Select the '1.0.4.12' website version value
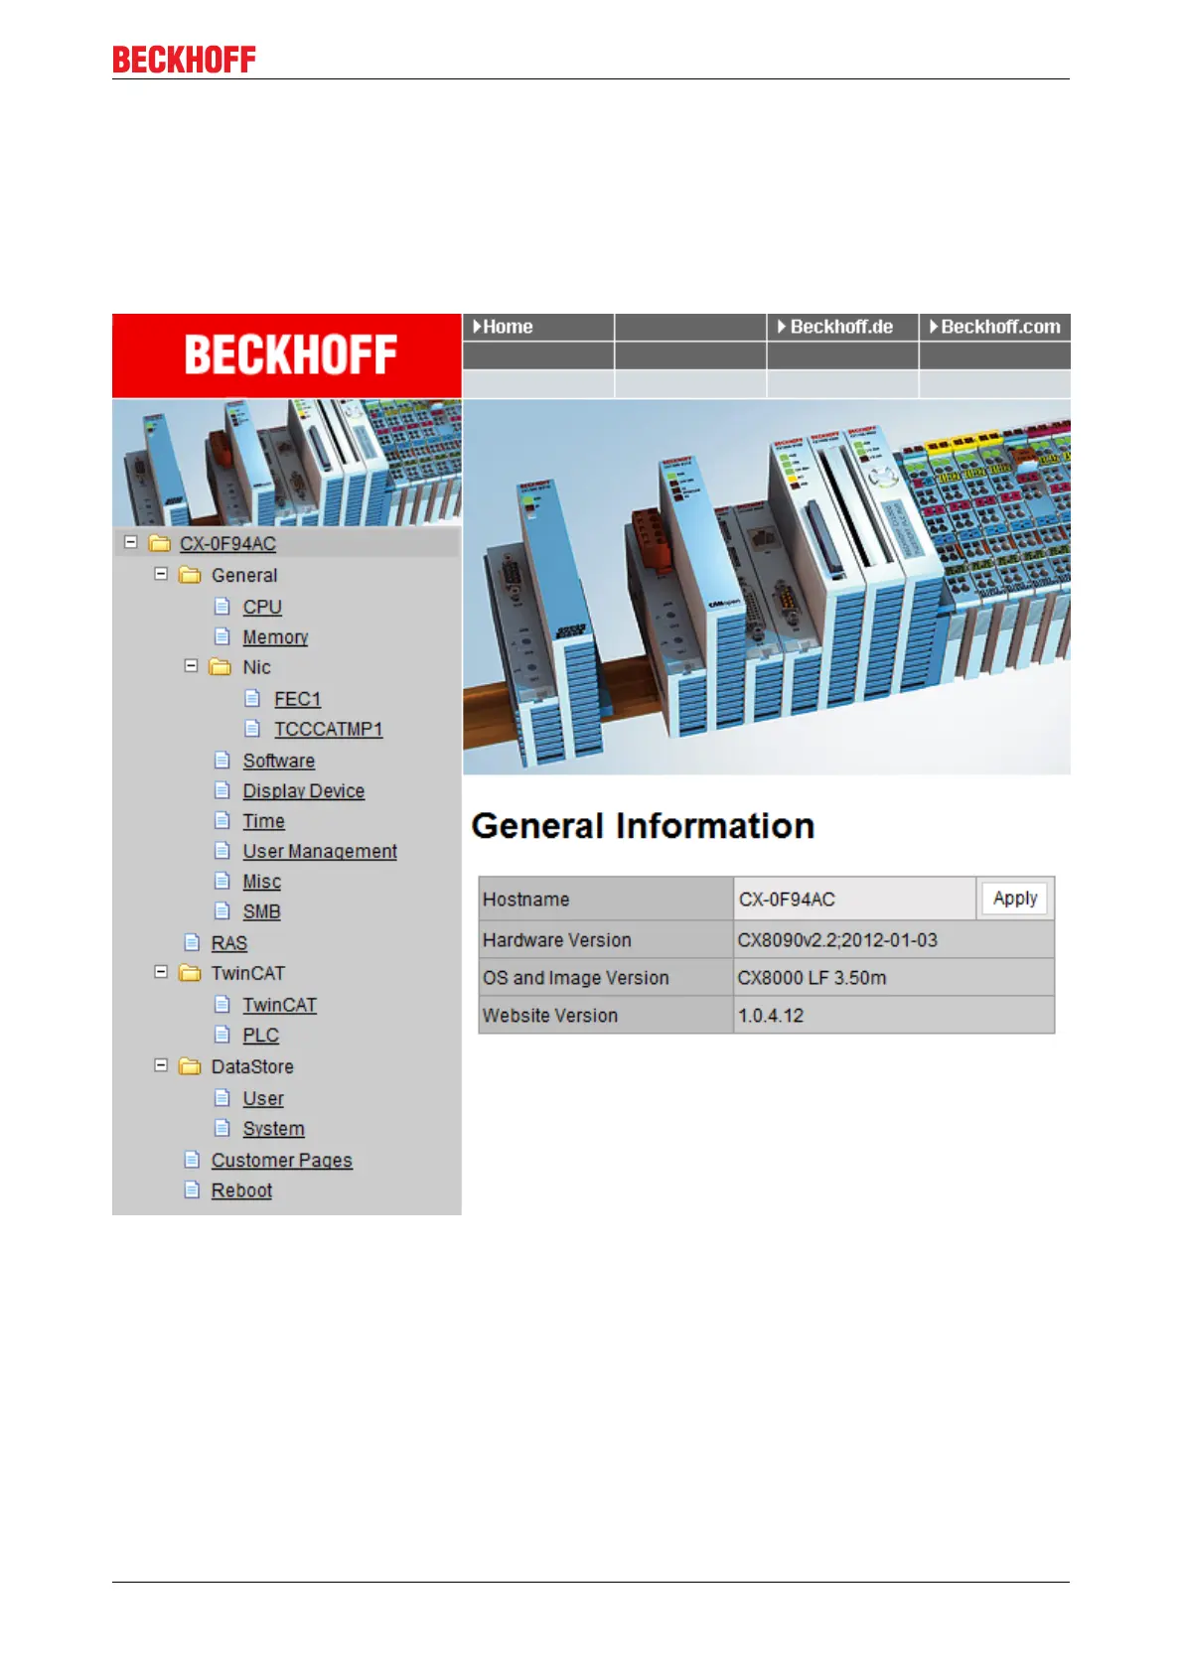Screen dimensions: 1183x1672 tap(771, 1016)
